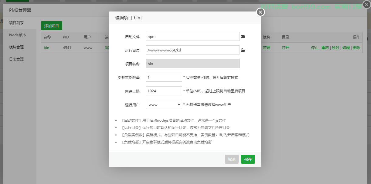Delete the bin project
371x184 pixels.
click(x=356, y=48)
